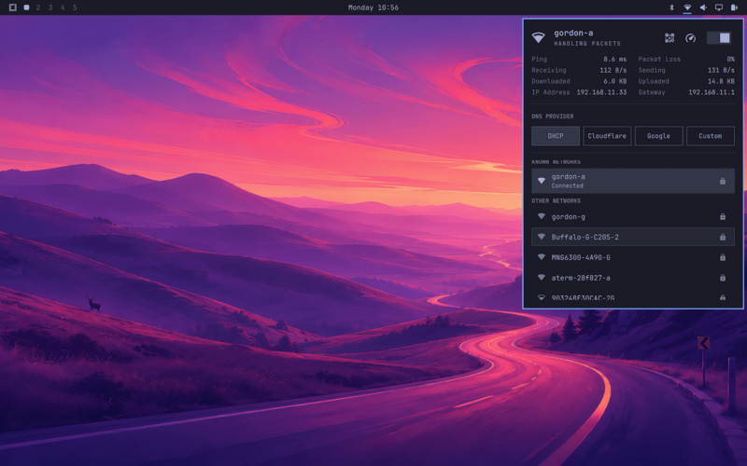
Task: Connect to MNG6300-4A90-G network
Action: (633, 257)
